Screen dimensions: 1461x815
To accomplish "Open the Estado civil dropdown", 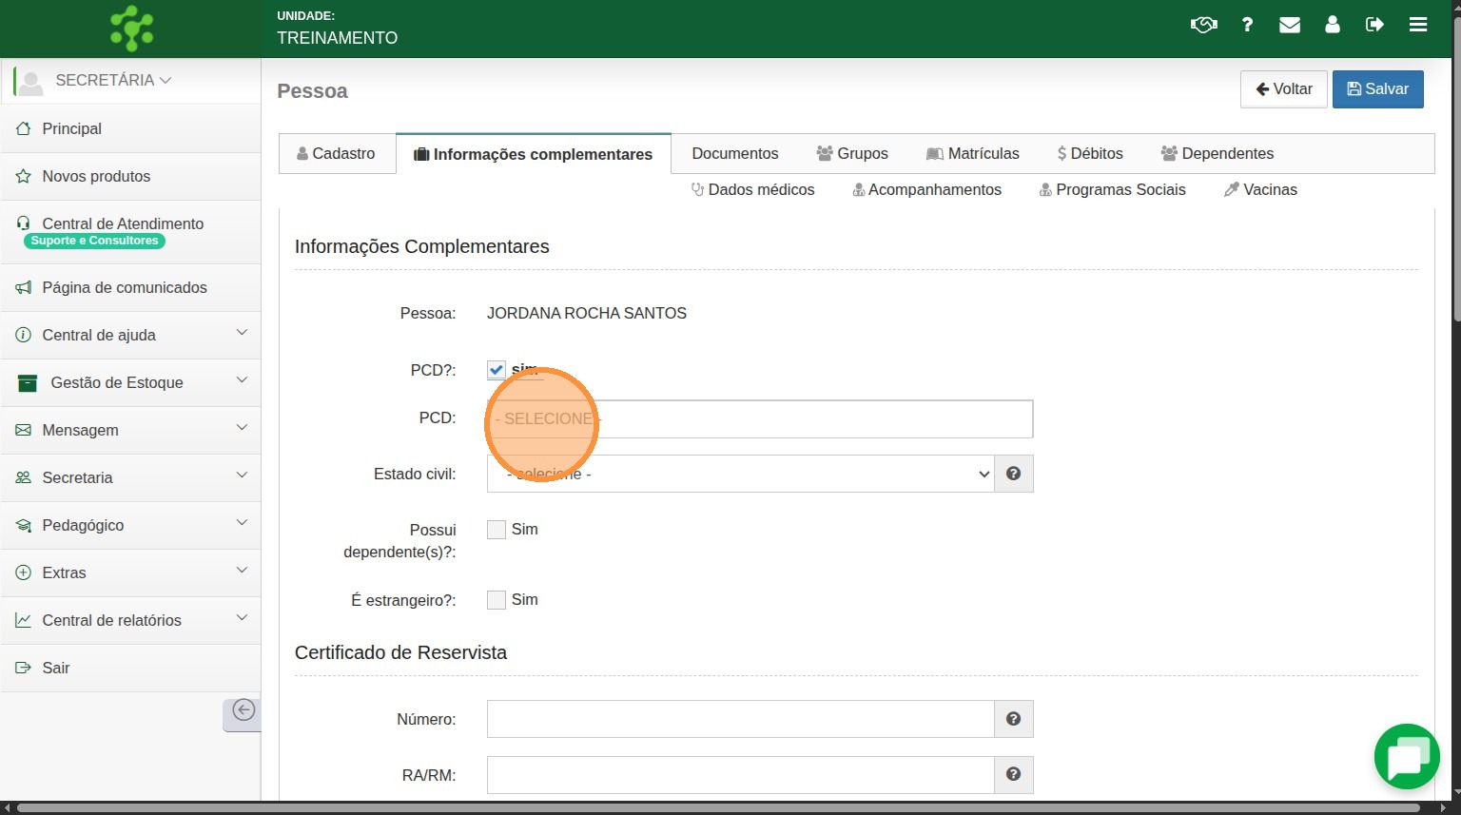I will coord(740,474).
